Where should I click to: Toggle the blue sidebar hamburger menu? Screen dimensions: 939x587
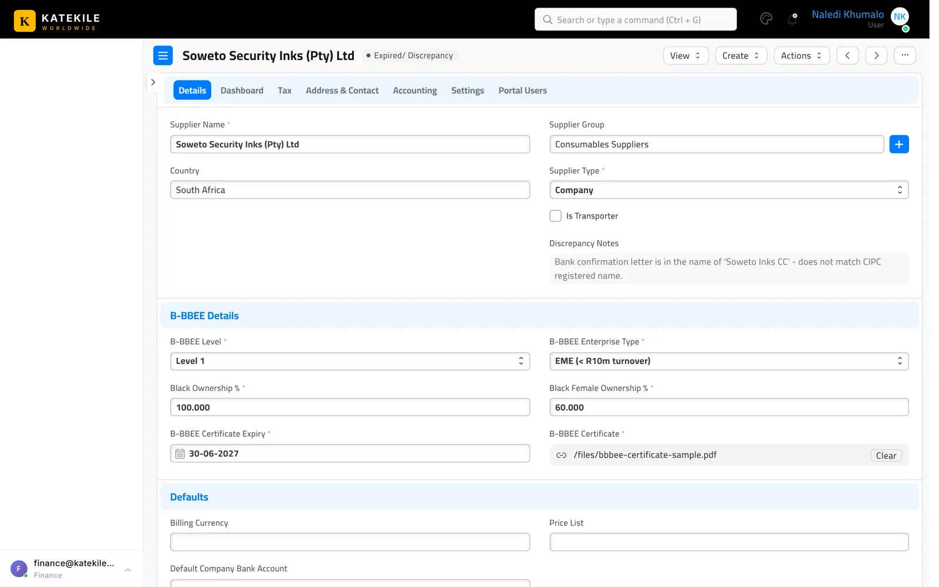[163, 56]
